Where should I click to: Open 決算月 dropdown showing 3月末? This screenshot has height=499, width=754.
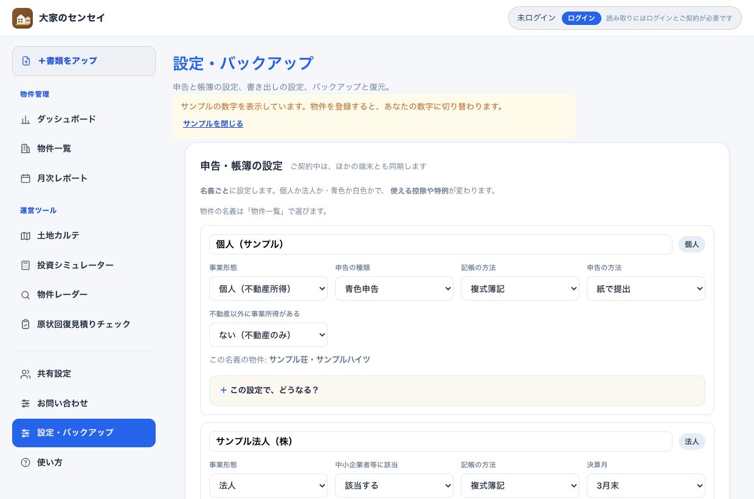click(x=646, y=486)
